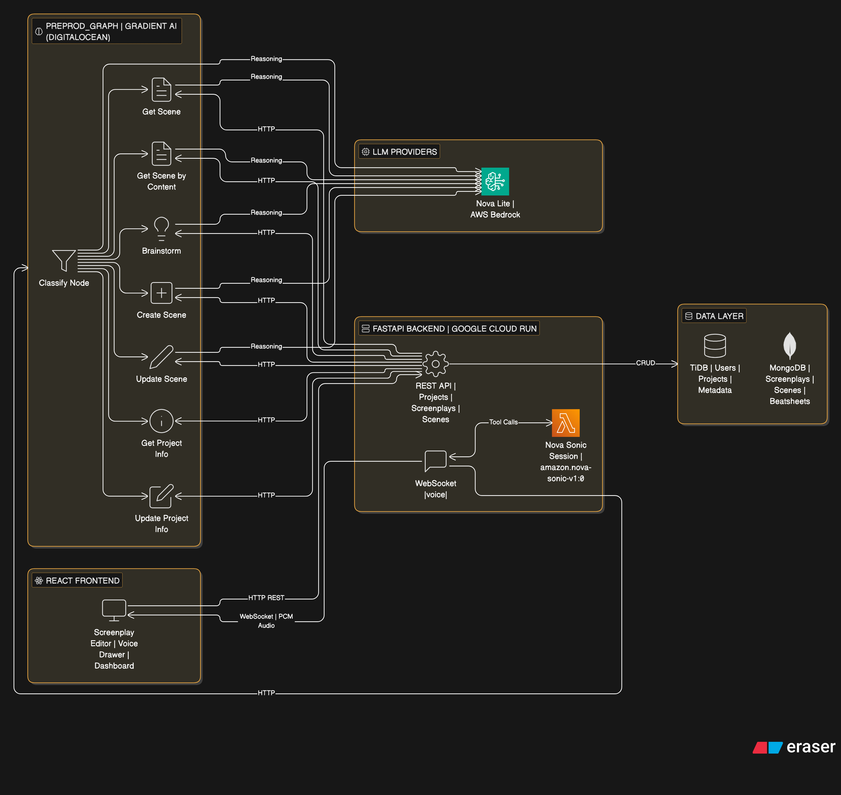Click the REST API gear icon
This screenshot has height=795, width=841.
click(435, 364)
